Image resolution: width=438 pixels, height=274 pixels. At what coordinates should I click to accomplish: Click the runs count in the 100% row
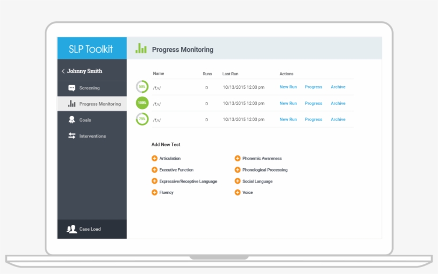coord(206,104)
